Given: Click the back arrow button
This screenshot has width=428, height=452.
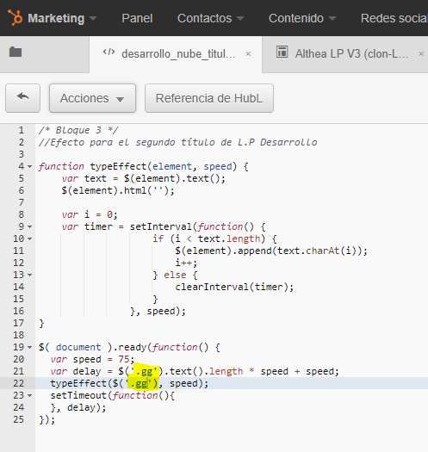Looking at the screenshot, I should 22,98.
